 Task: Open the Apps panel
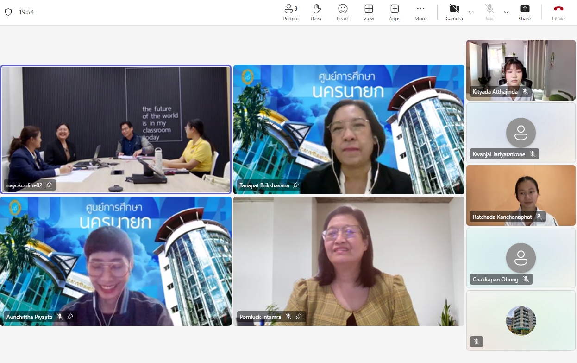[x=395, y=13]
